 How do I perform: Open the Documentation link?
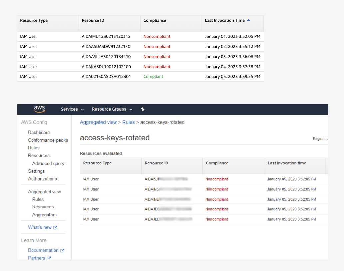(43, 250)
